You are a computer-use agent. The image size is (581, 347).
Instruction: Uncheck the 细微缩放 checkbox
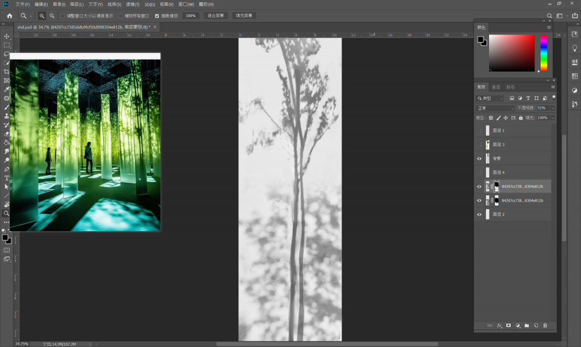coord(157,16)
